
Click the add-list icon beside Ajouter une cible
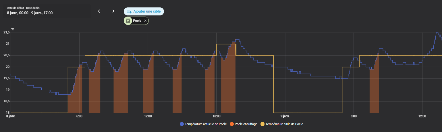[x=129, y=11]
